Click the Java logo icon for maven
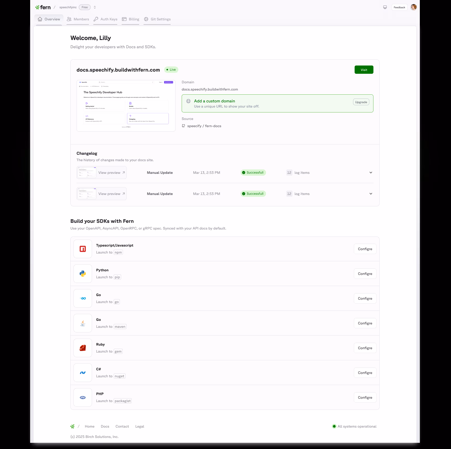This screenshot has height=449, width=451. [83, 323]
